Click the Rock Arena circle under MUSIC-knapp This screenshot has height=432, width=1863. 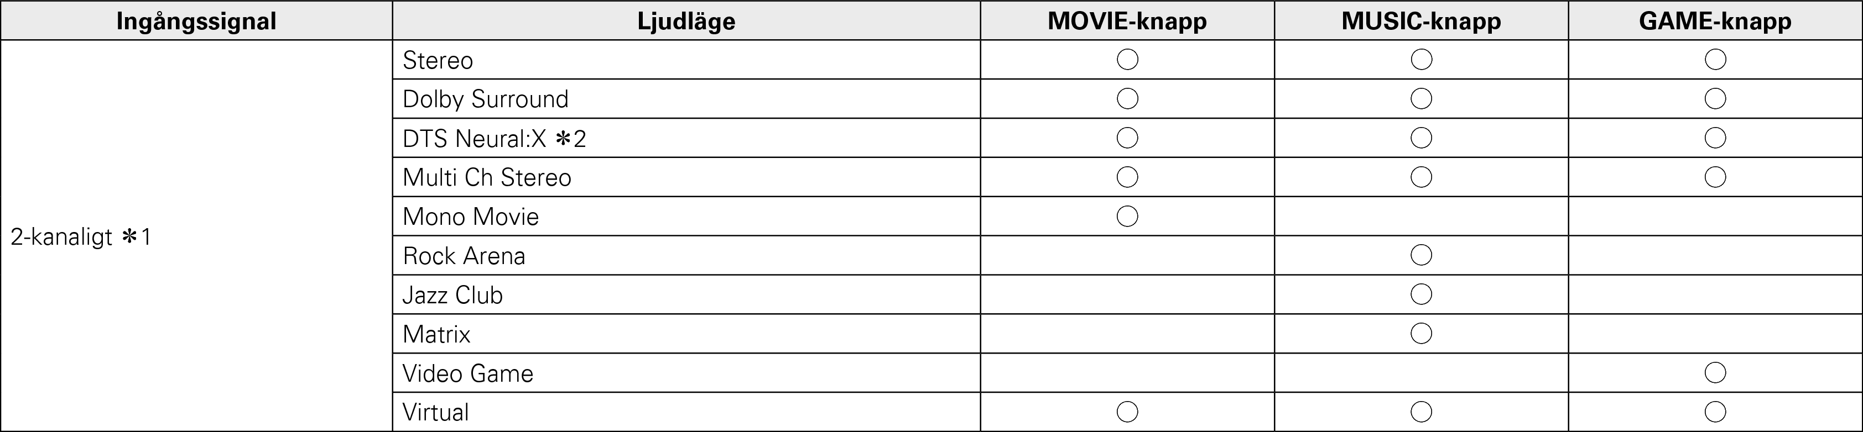[x=1421, y=255]
